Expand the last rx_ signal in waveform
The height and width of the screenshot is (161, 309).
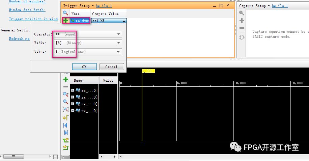pyautogui.click(x=73, y=111)
